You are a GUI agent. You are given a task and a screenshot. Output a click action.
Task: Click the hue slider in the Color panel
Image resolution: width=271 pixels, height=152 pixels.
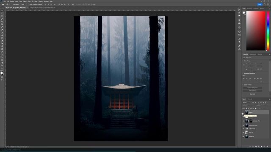(268, 31)
